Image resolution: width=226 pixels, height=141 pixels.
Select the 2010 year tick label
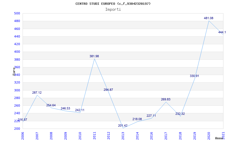coord(80,136)
